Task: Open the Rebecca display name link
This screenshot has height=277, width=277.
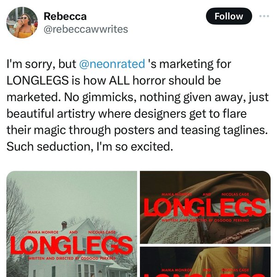Action: [x=65, y=16]
